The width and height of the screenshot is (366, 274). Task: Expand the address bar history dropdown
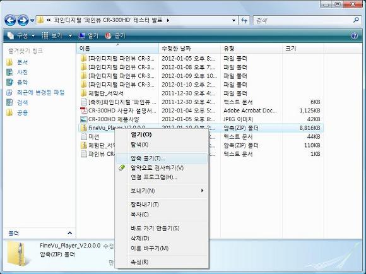click(x=233, y=21)
